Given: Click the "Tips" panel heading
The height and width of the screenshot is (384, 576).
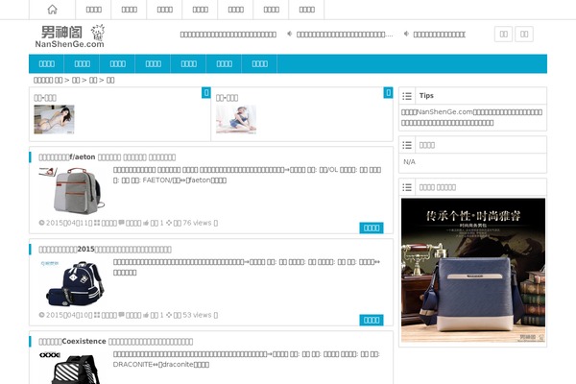Looking at the screenshot, I should [426, 96].
